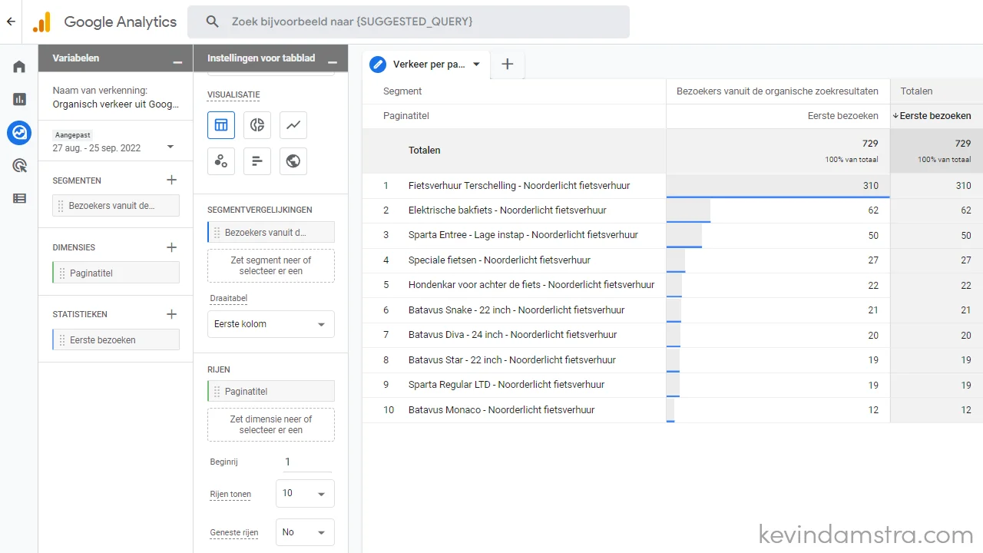Click row Batavus Diva - 24 inch
983x553 pixels.
513,335
